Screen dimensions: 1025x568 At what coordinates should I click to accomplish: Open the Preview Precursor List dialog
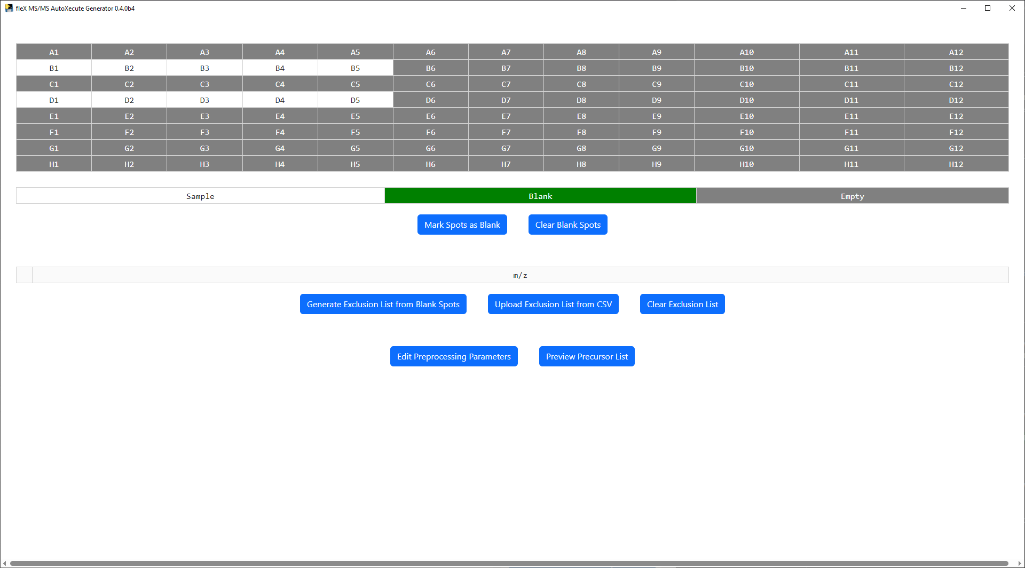[586, 356]
